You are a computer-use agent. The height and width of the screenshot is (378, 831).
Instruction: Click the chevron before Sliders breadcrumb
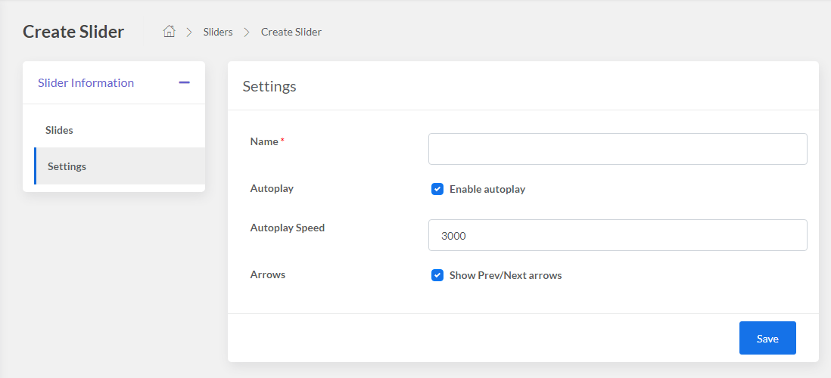(x=189, y=33)
